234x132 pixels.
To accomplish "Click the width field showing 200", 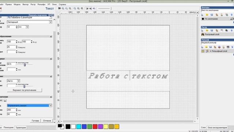I will tap(11, 110).
